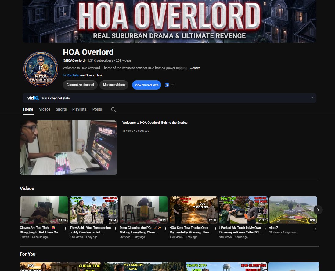The height and width of the screenshot is (271, 335).
Task: Click the 8:11 deep cleaning thumbnail
Action: point(144,210)
